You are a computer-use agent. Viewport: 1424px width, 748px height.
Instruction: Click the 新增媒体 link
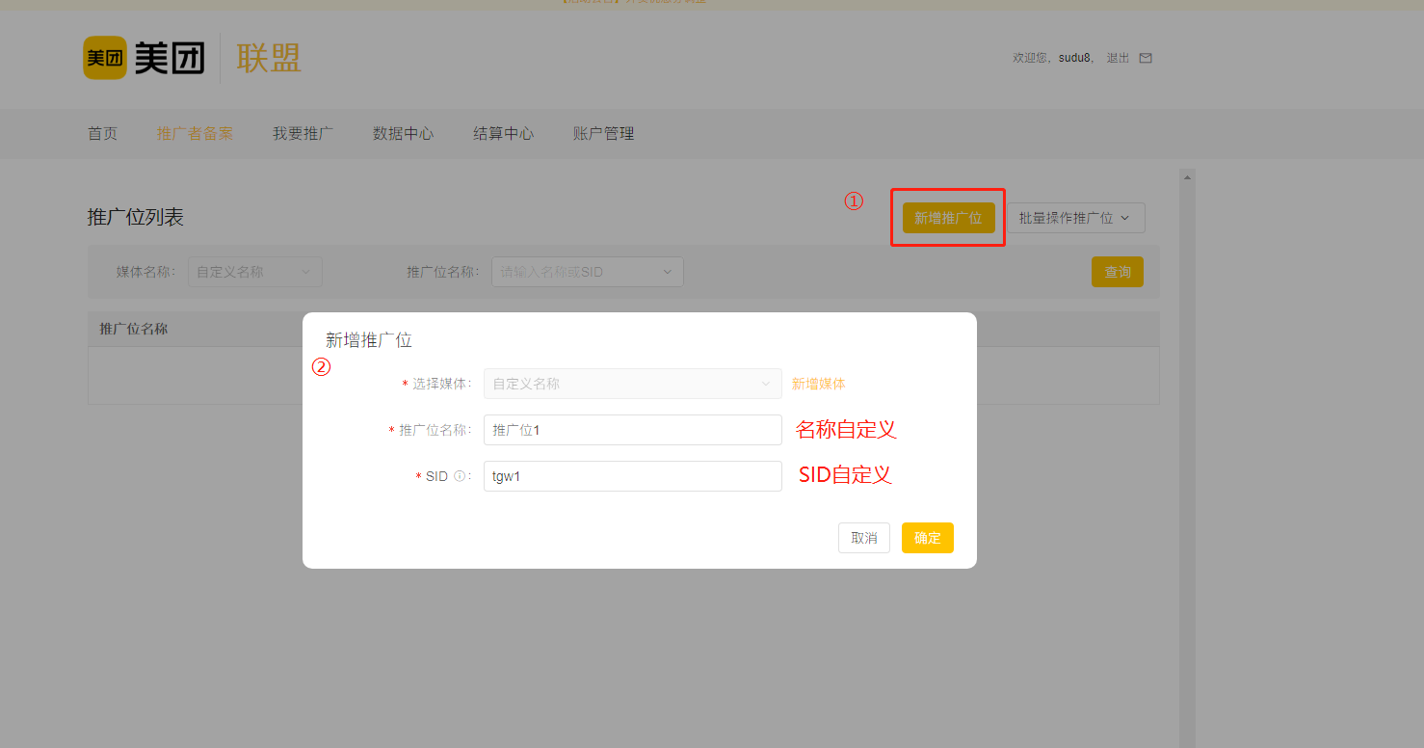tap(818, 384)
